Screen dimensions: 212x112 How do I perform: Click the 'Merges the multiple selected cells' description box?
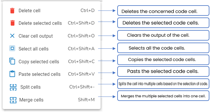tap(163, 96)
